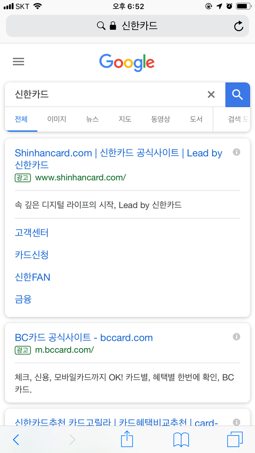Switch to the 이미지 tab
This screenshot has width=255, height=453.
(57, 119)
